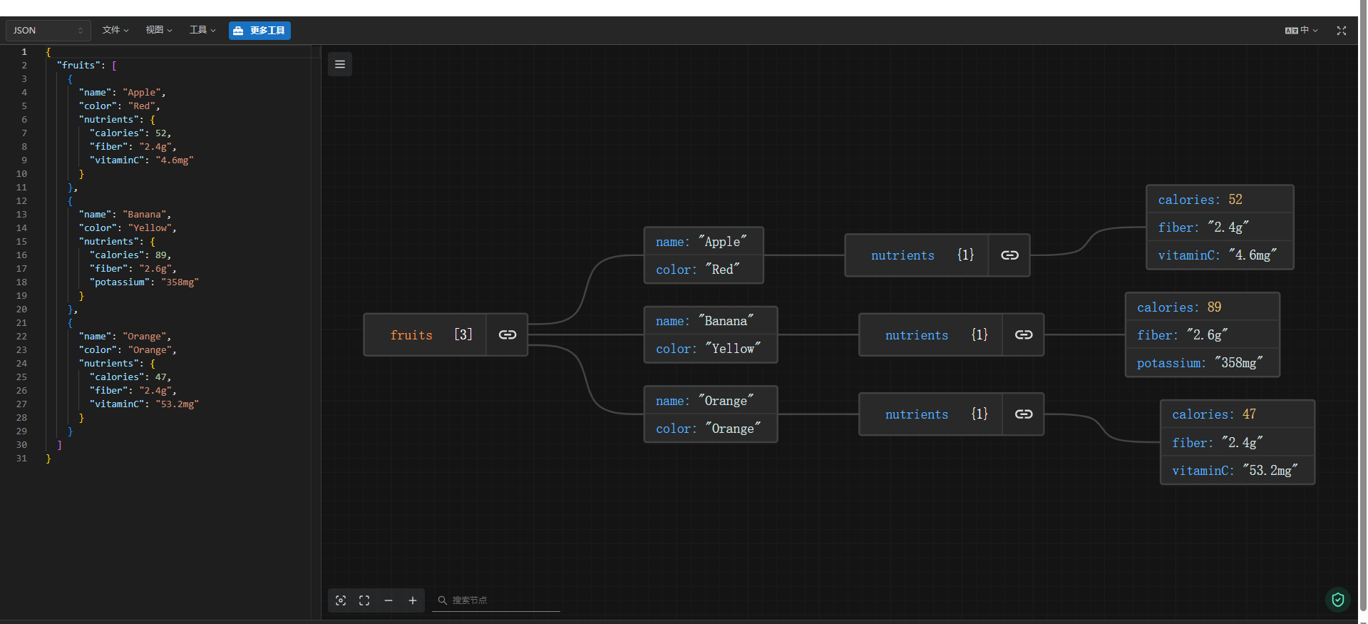Click the blue 更多工具 button
Viewport: 1368px width, 624px height.
click(259, 31)
